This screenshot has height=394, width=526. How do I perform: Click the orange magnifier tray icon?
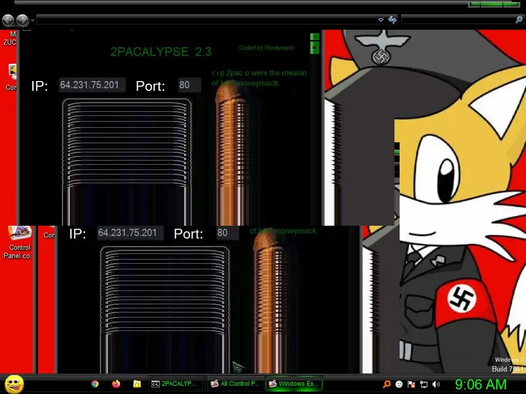386,384
